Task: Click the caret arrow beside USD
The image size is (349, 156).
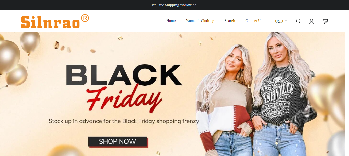Action: click(286, 21)
